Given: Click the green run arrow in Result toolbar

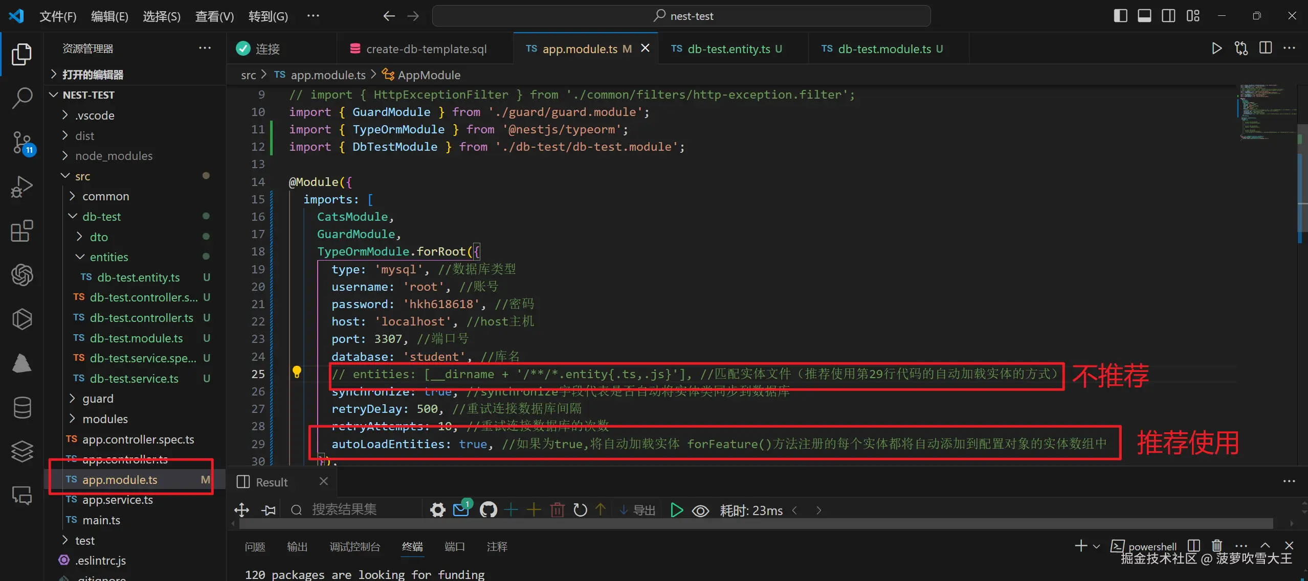Looking at the screenshot, I should tap(676, 509).
